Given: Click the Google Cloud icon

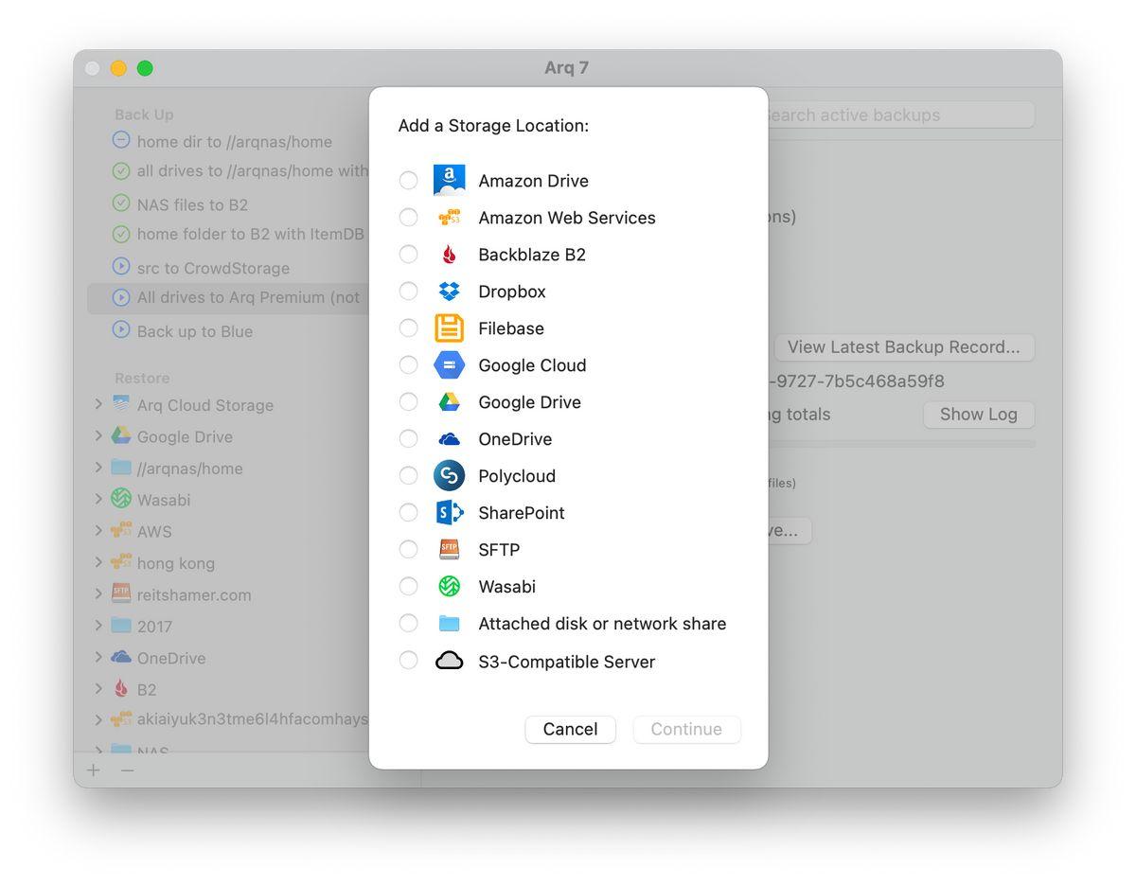Looking at the screenshot, I should click(x=449, y=364).
